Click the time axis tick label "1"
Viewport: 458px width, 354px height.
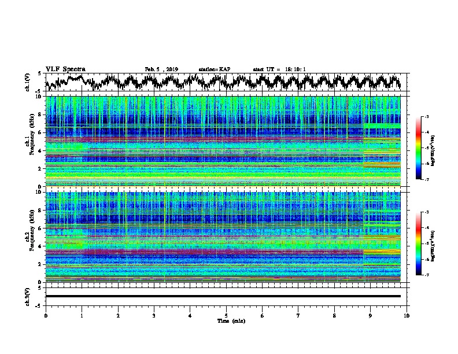coord(82,316)
